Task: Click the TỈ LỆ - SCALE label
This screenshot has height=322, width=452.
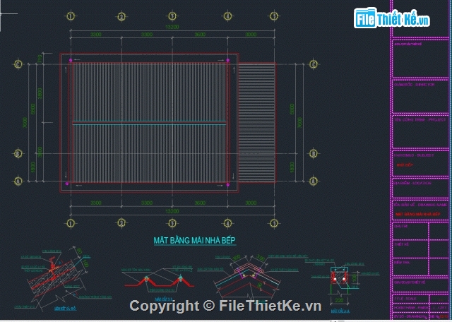Action: 405,299
